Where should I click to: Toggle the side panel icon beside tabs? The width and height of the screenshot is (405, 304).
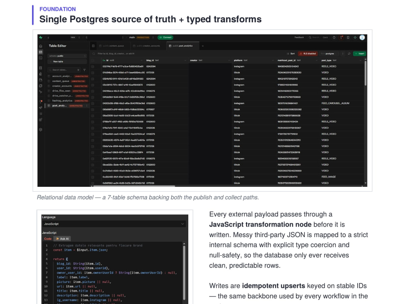[94, 46]
